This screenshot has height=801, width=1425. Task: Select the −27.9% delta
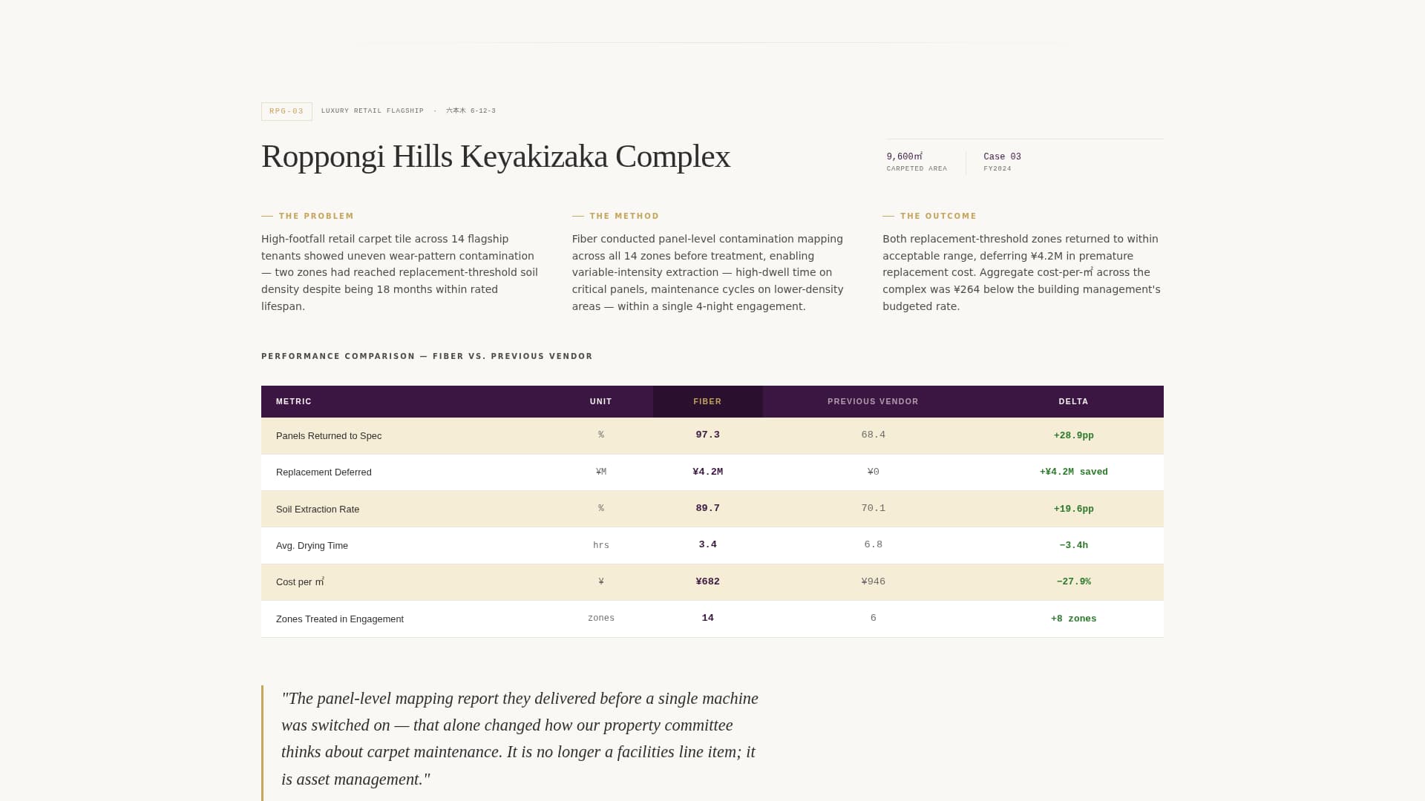[x=1073, y=582]
